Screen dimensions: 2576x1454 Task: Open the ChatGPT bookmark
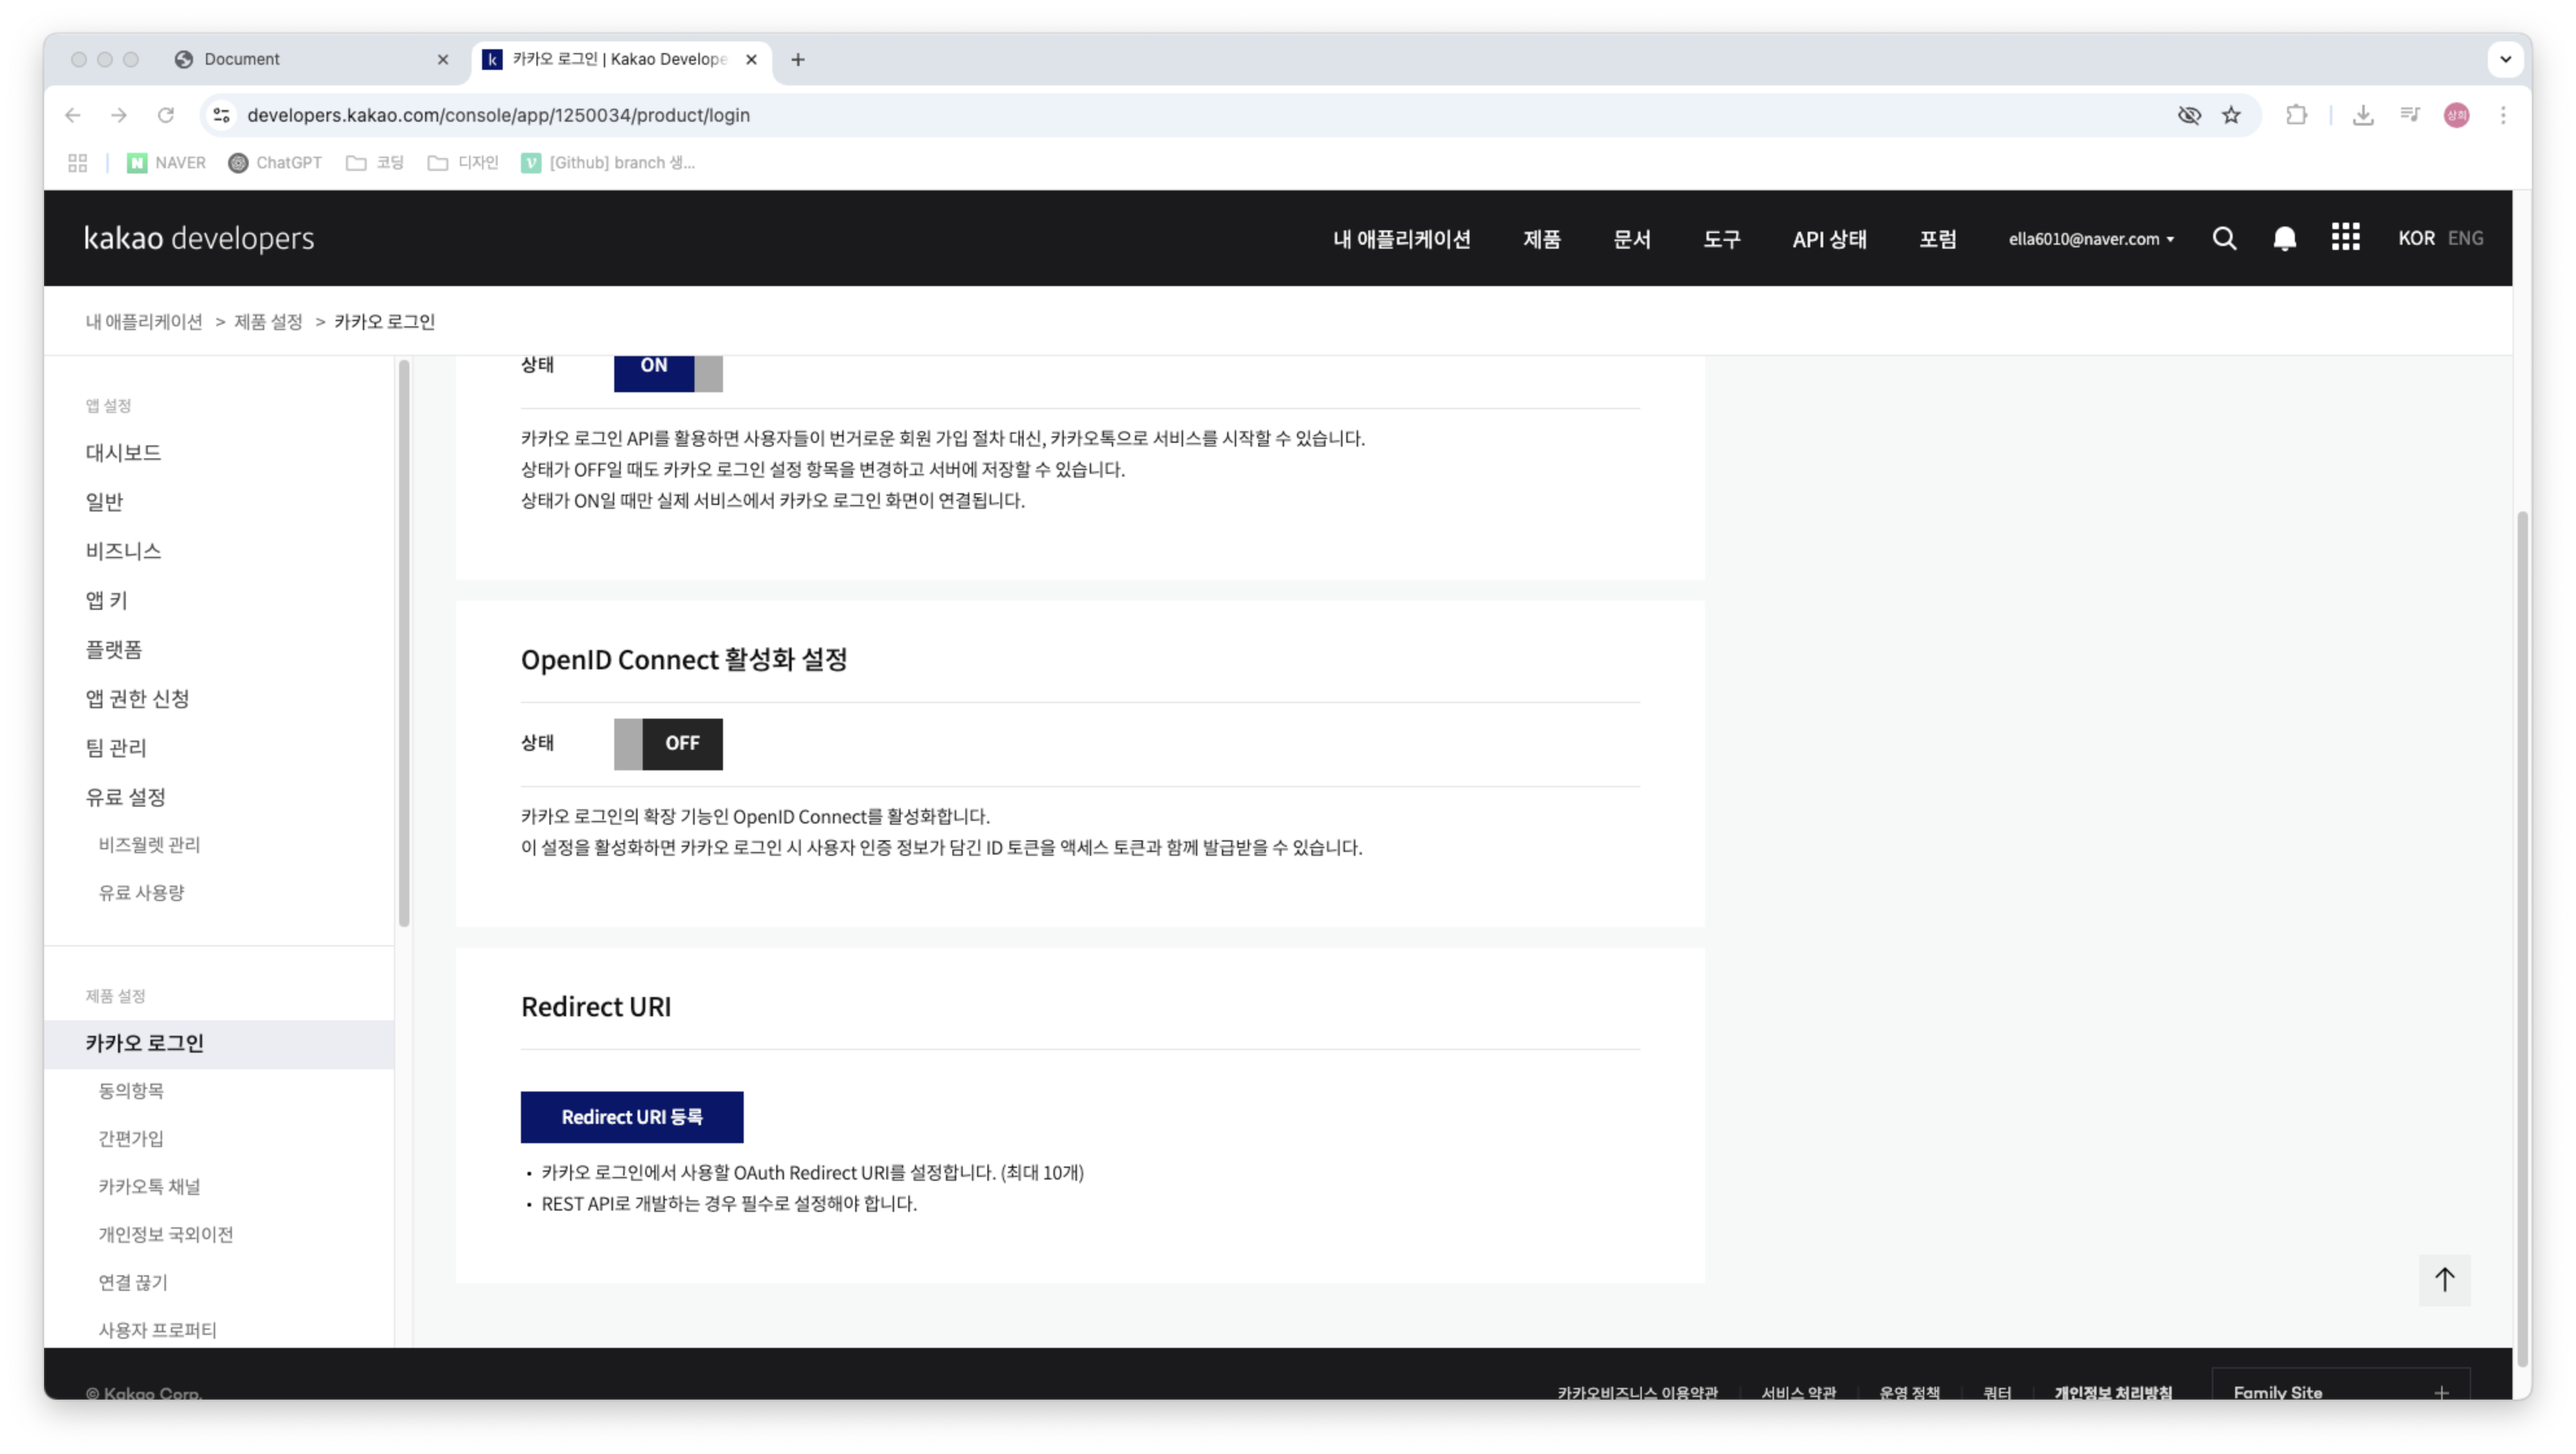(275, 163)
